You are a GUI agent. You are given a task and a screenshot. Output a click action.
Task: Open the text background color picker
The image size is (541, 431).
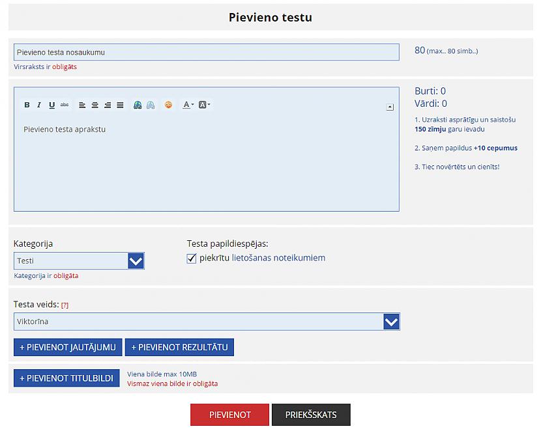(x=204, y=105)
